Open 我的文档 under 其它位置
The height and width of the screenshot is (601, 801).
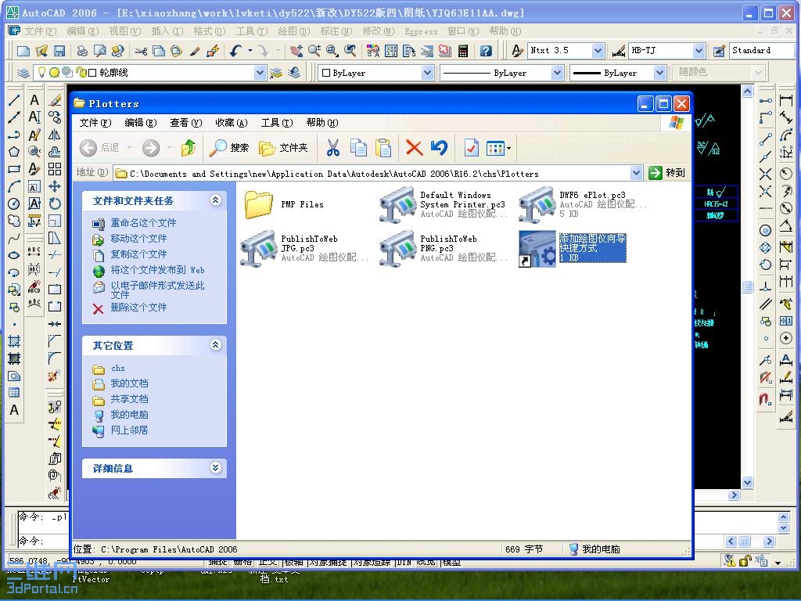tap(129, 383)
